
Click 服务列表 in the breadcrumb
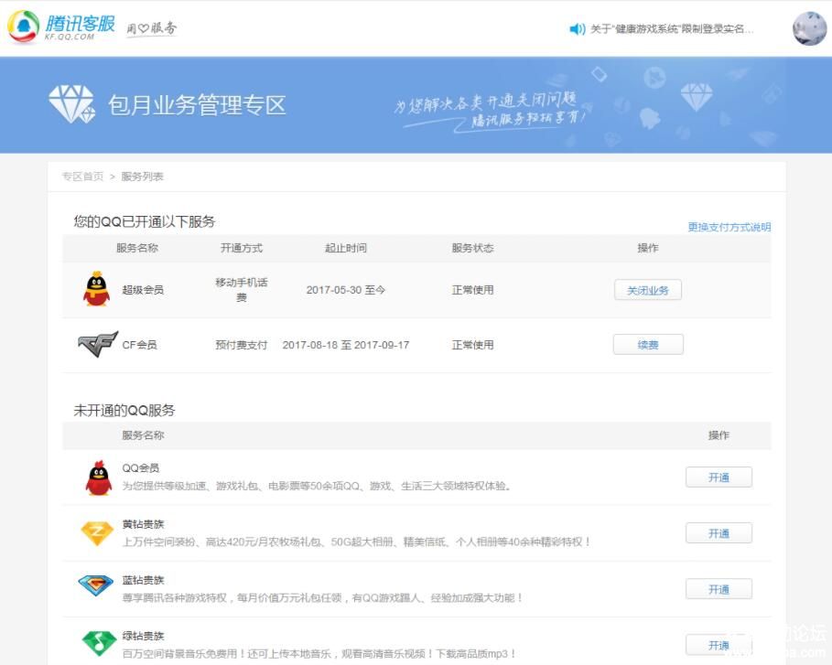(143, 177)
